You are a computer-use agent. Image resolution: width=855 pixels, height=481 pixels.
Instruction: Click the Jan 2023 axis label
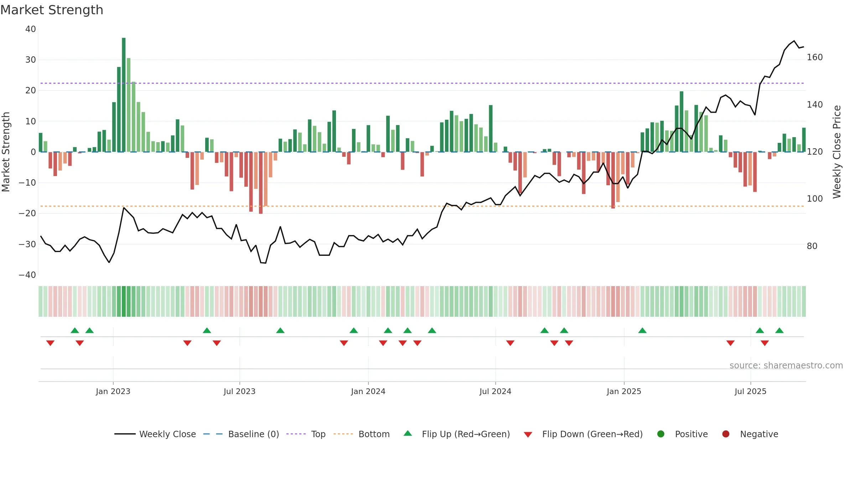pyautogui.click(x=113, y=391)
